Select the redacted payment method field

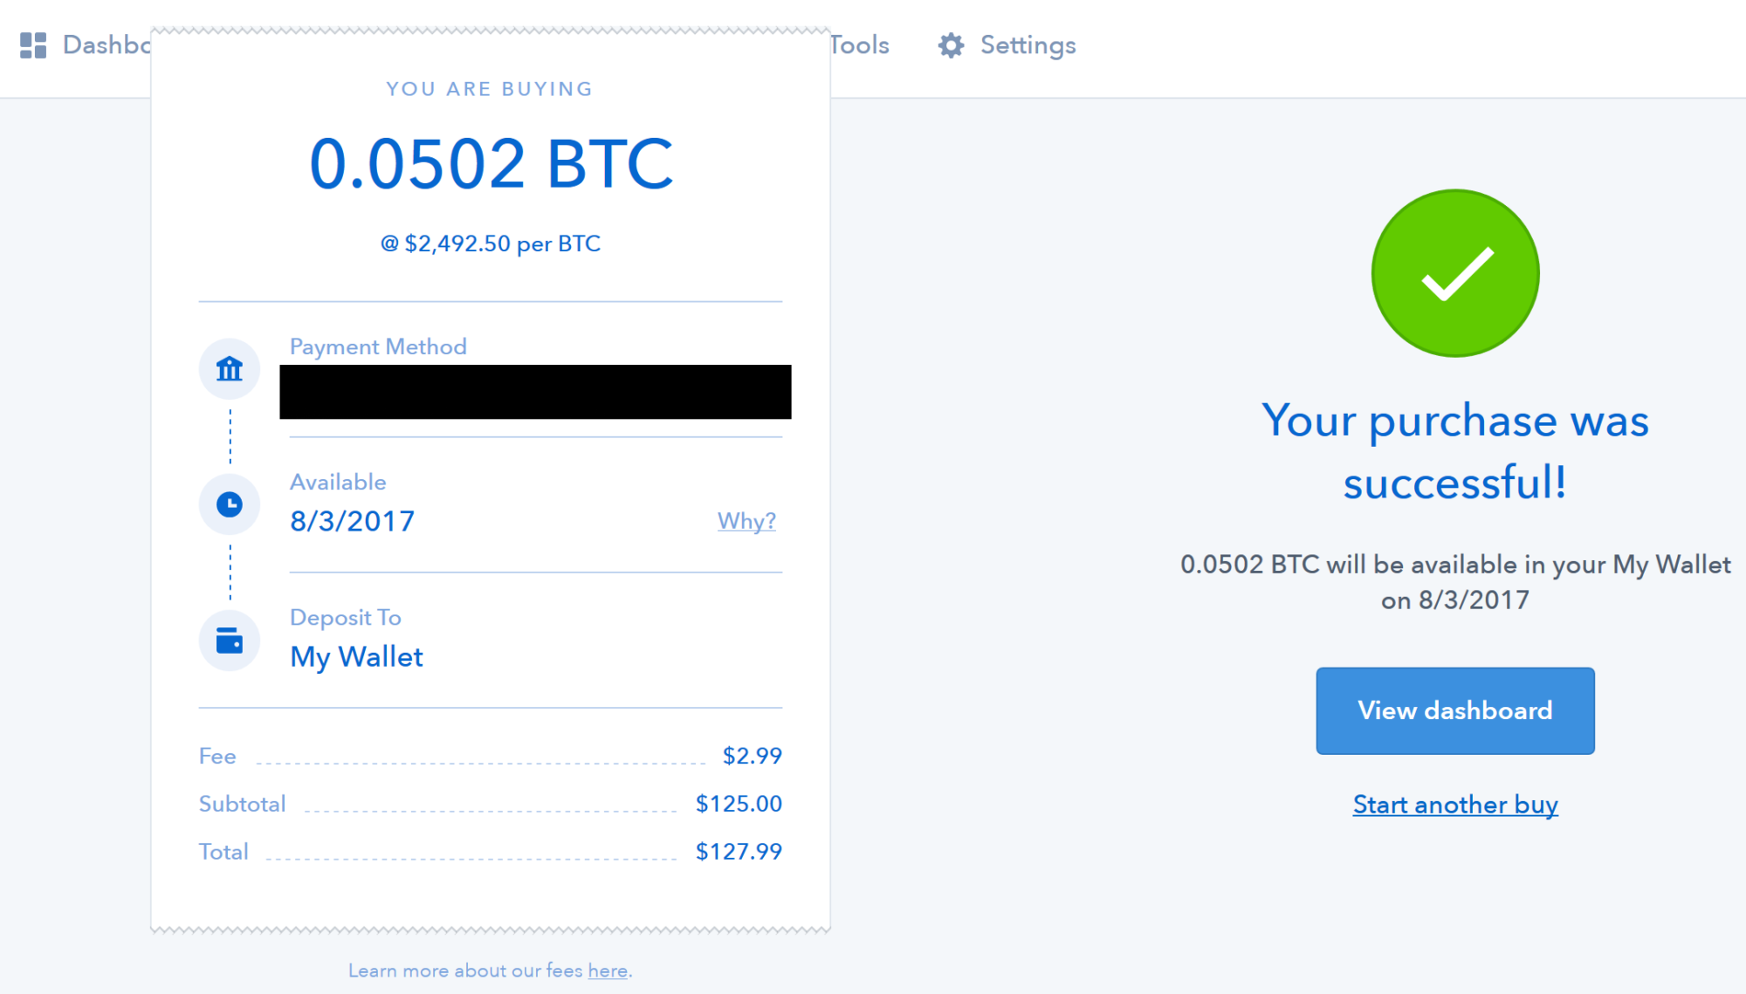tap(535, 392)
